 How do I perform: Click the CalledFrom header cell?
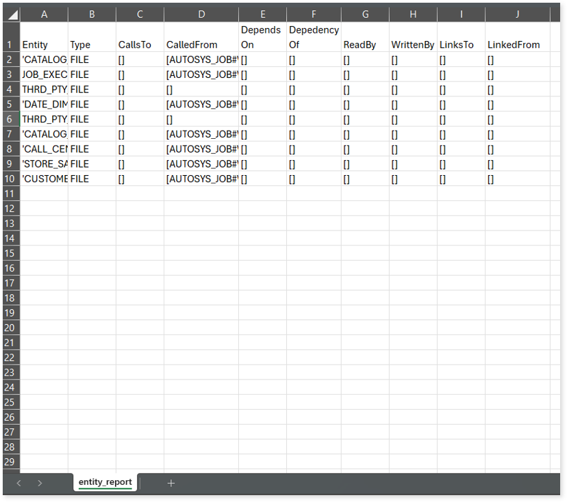(x=201, y=44)
